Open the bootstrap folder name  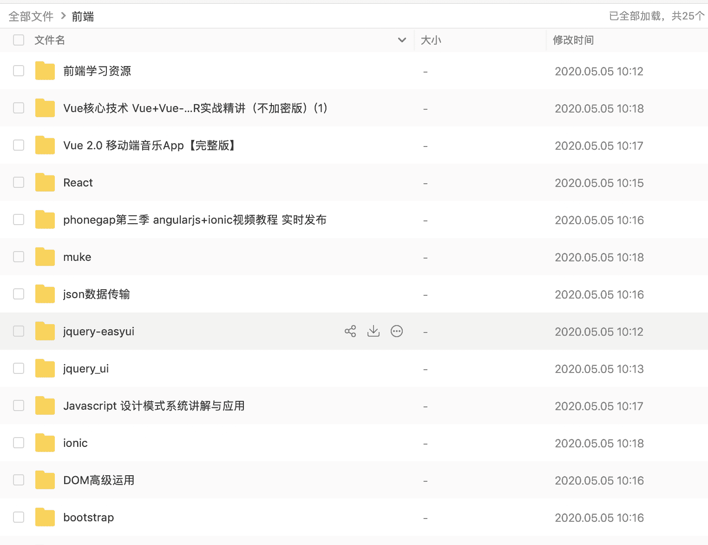89,517
